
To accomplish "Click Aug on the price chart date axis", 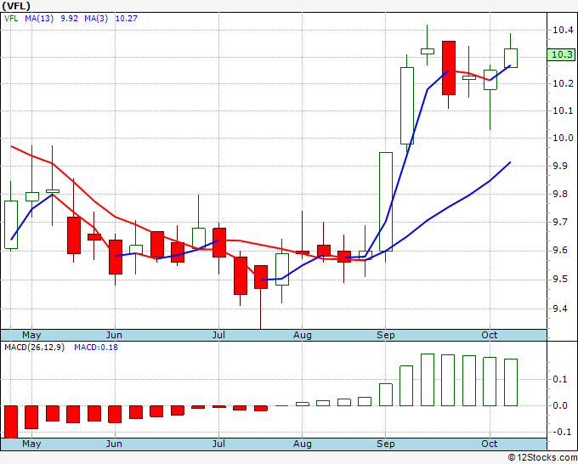I will (x=303, y=335).
